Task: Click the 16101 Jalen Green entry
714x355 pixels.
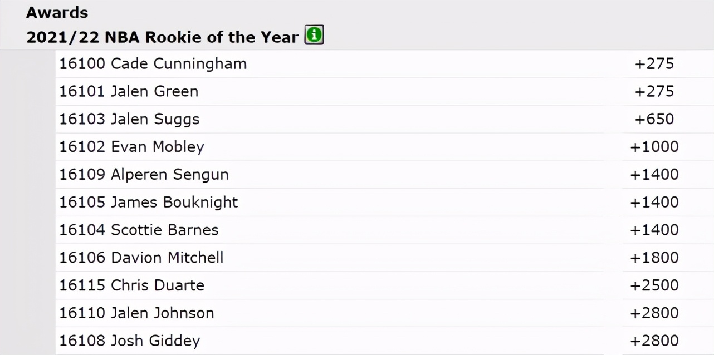Action: [x=129, y=92]
